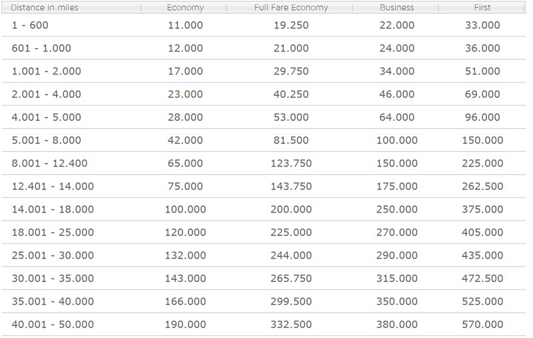Click the 601 - 1.000 distance cell
Image resolution: width=533 pixels, height=338 pixels.
41,48
